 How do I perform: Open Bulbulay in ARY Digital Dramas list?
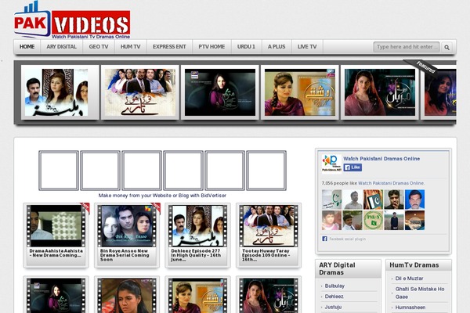(334, 286)
